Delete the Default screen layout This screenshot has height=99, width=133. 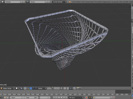click(24, 2)
